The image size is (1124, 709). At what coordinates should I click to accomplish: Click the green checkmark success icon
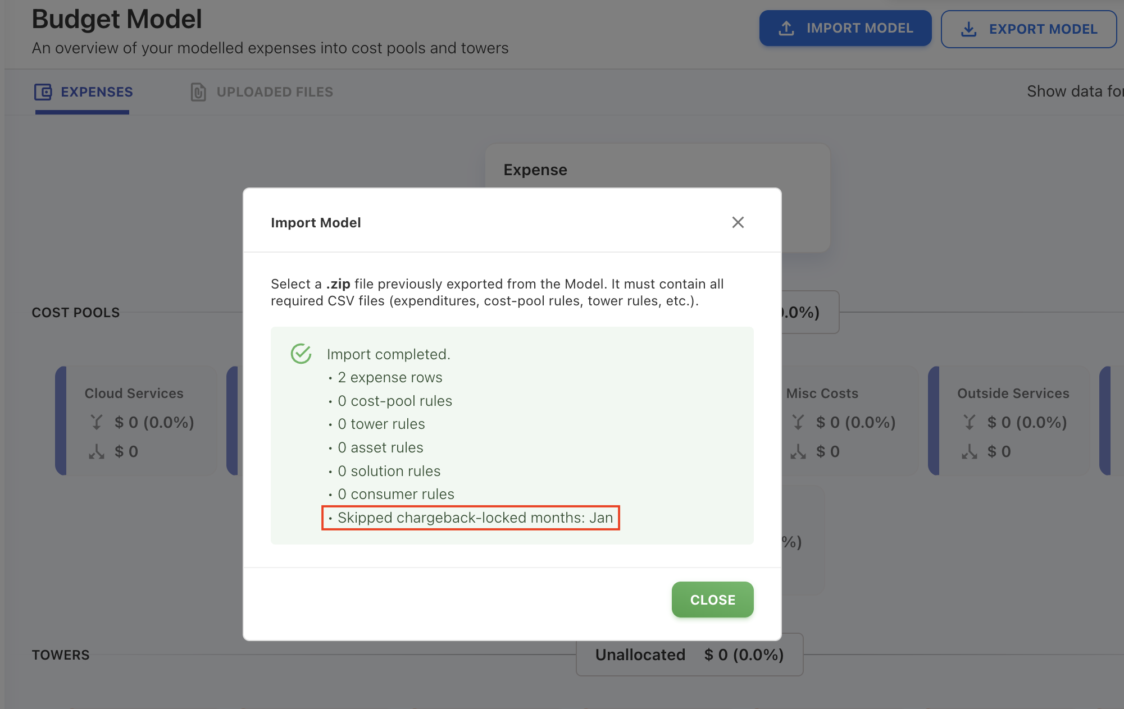(301, 354)
